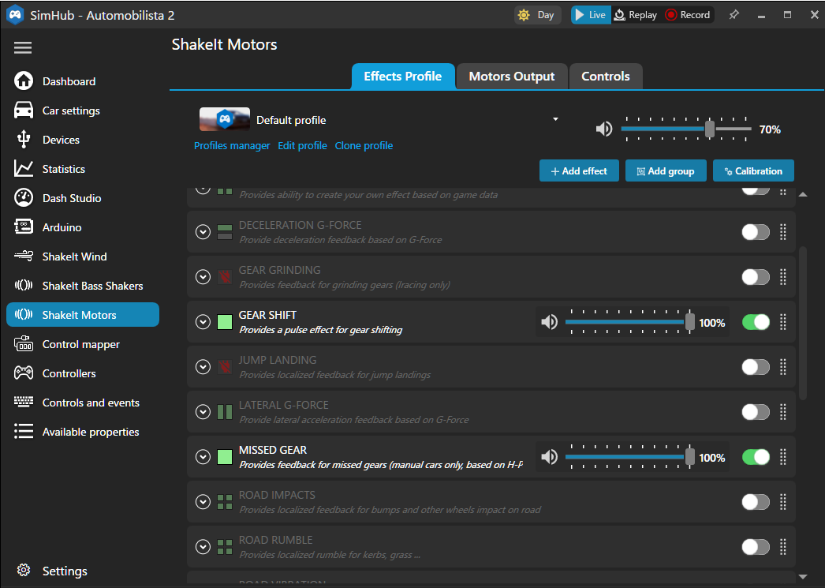This screenshot has height=588, width=825.
Task: Click the ShakeIt Wind icon
Action: click(23, 257)
